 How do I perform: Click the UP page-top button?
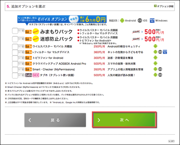[171, 141]
